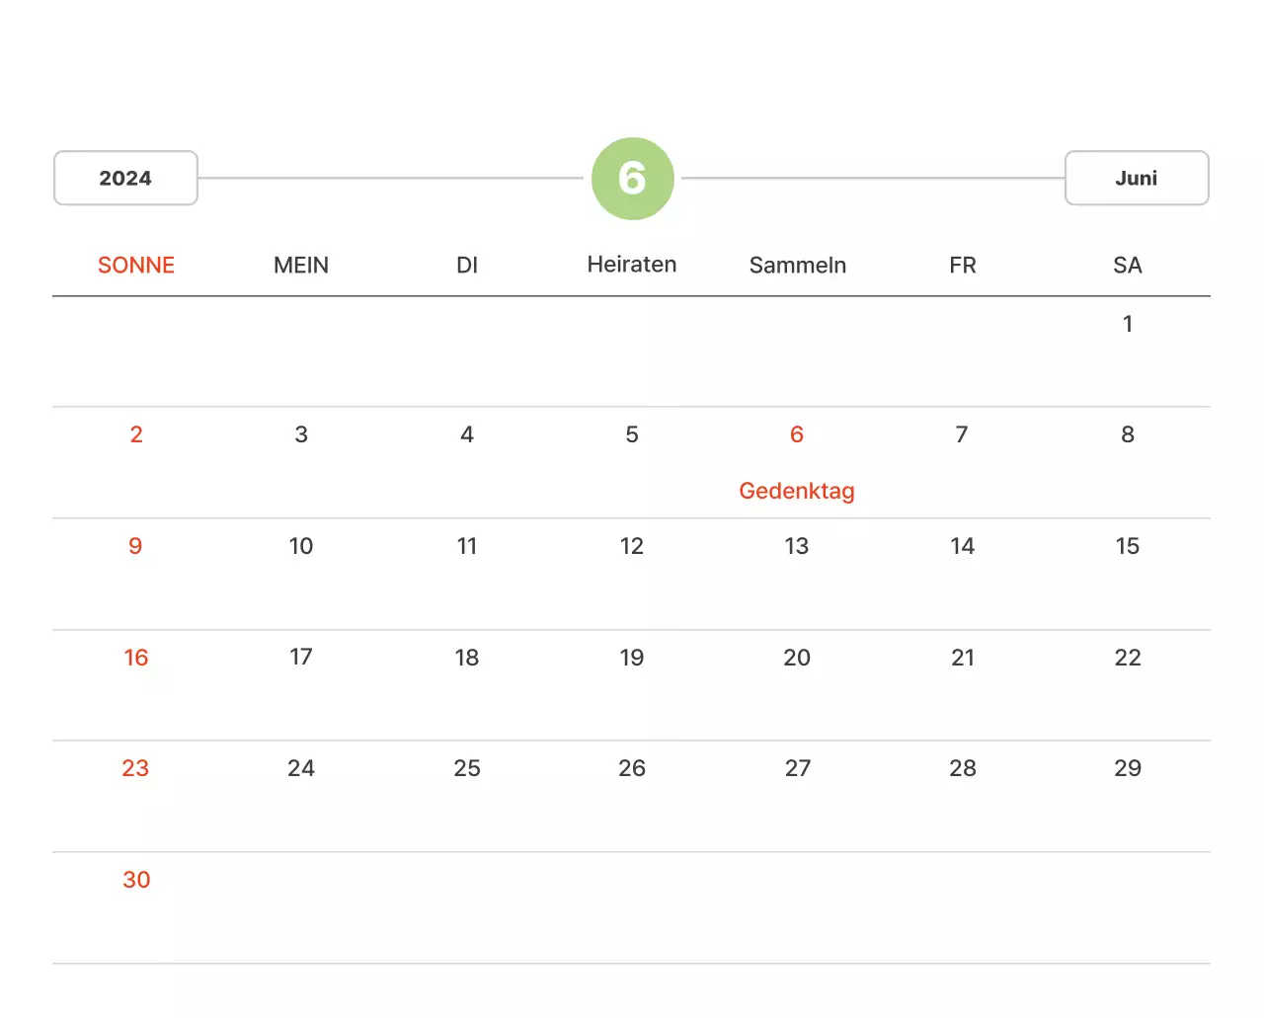This screenshot has height=1018, width=1264.
Task: Select date 10 in the calendar
Action: (x=301, y=546)
